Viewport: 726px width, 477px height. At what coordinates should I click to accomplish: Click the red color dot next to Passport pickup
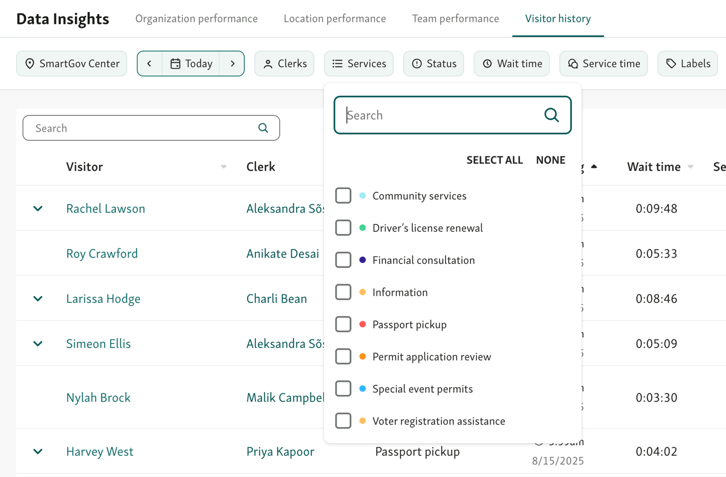(362, 324)
